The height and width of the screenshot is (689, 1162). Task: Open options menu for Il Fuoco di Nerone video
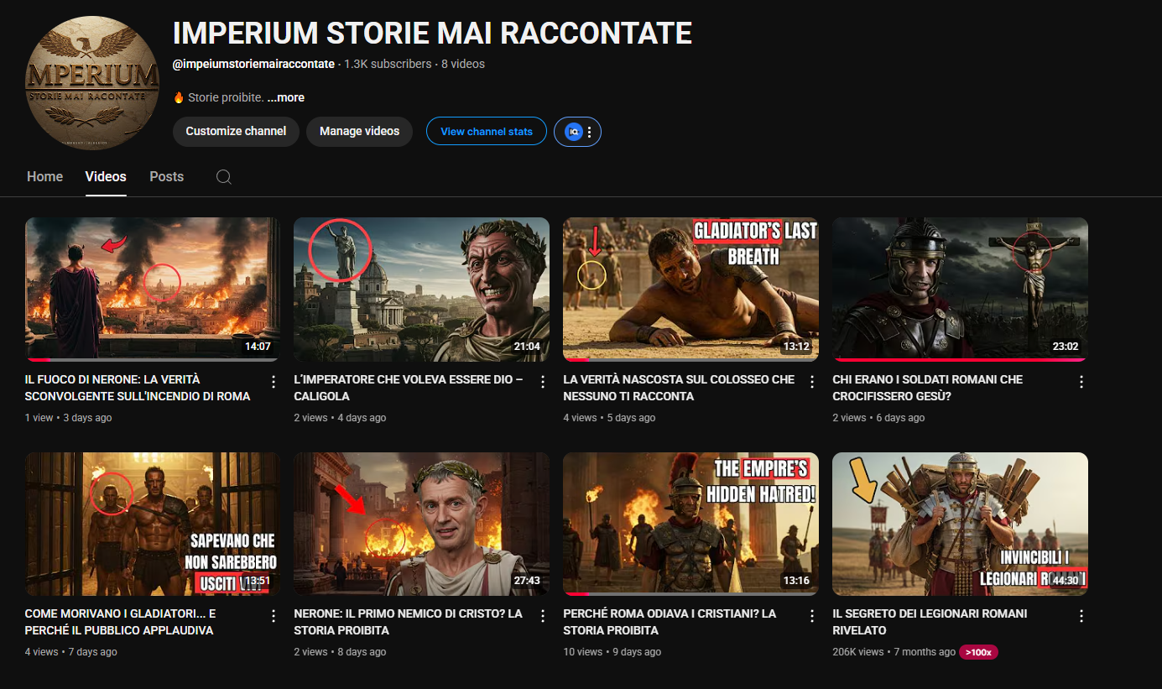[x=274, y=382]
